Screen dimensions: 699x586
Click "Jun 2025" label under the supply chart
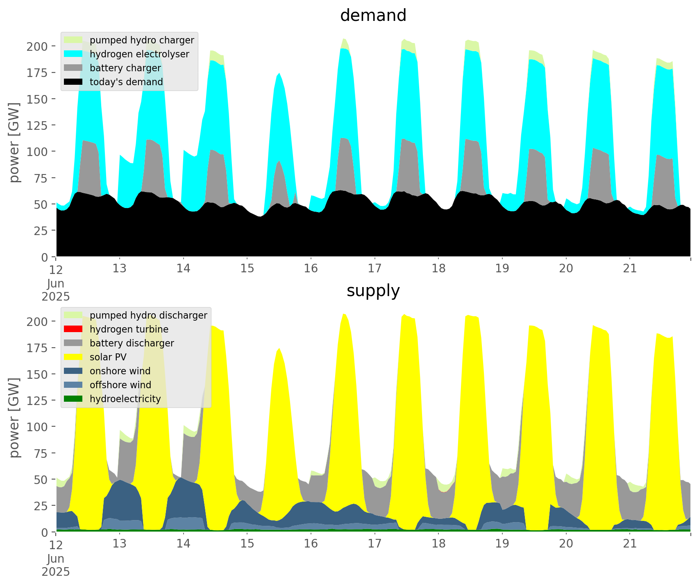pyautogui.click(x=56, y=565)
